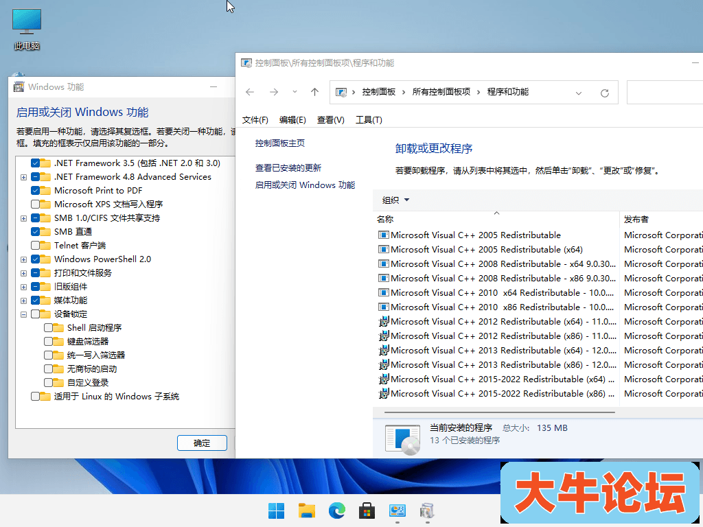The width and height of the screenshot is (703, 527).
Task: Refresh the Programs and Features list
Action: (x=604, y=93)
